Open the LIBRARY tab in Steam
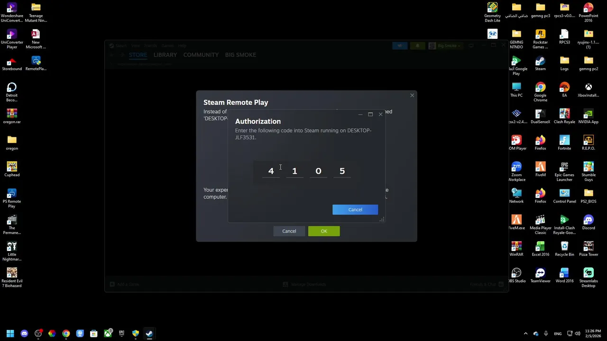This screenshot has height=341, width=607. (x=165, y=55)
